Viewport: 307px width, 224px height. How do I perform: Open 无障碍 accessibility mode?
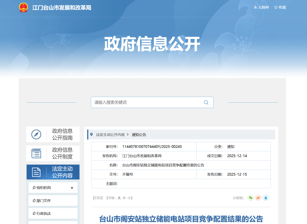[x=261, y=7]
